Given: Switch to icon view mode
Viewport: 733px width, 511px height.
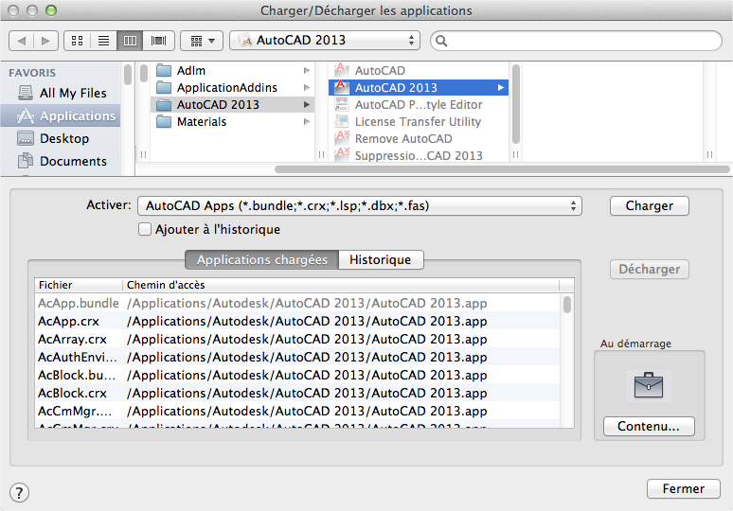Looking at the screenshot, I should point(77,41).
